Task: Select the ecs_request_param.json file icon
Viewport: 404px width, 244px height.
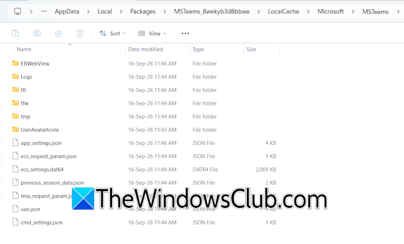Action: (x=16, y=156)
